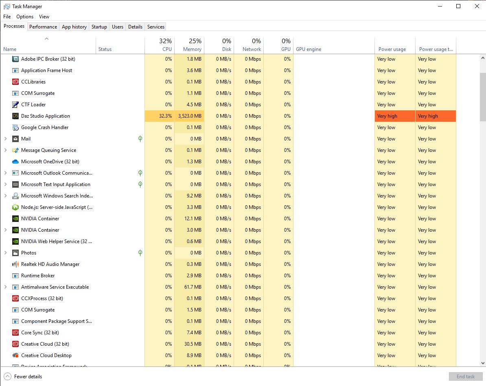Select the CTF Loader process name
Screen dimensions: 486x386
[x=33, y=105]
